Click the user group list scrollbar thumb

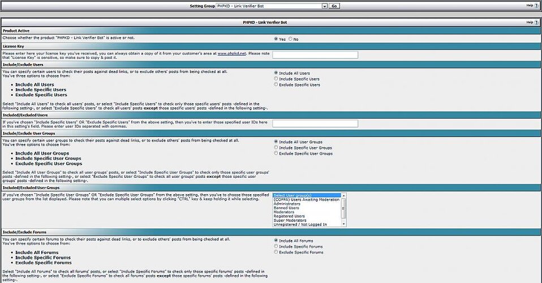tap(343, 208)
